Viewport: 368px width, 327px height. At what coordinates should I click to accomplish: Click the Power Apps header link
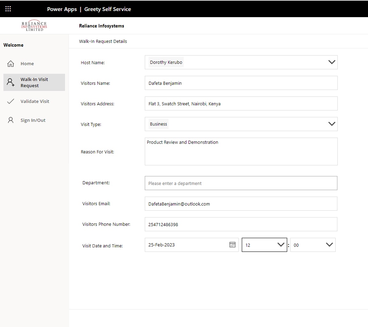62,9
